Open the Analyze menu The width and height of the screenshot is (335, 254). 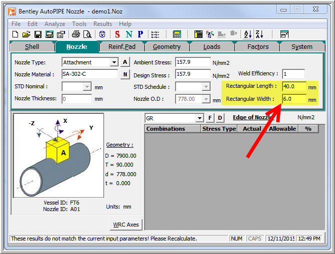pyautogui.click(x=54, y=24)
